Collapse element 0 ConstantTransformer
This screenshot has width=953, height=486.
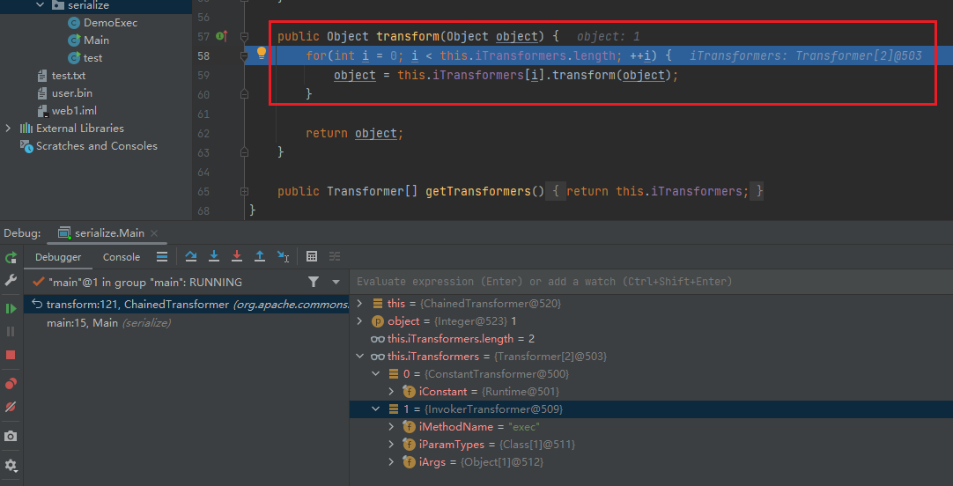click(375, 373)
